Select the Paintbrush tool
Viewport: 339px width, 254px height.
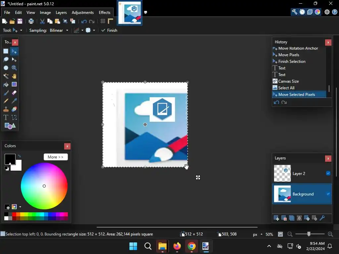[x=6, y=93]
